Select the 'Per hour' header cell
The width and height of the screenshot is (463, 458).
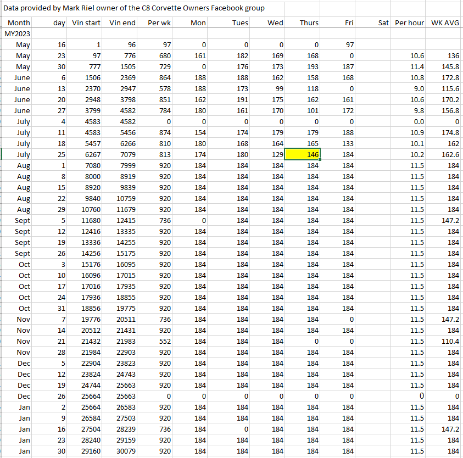coord(409,23)
